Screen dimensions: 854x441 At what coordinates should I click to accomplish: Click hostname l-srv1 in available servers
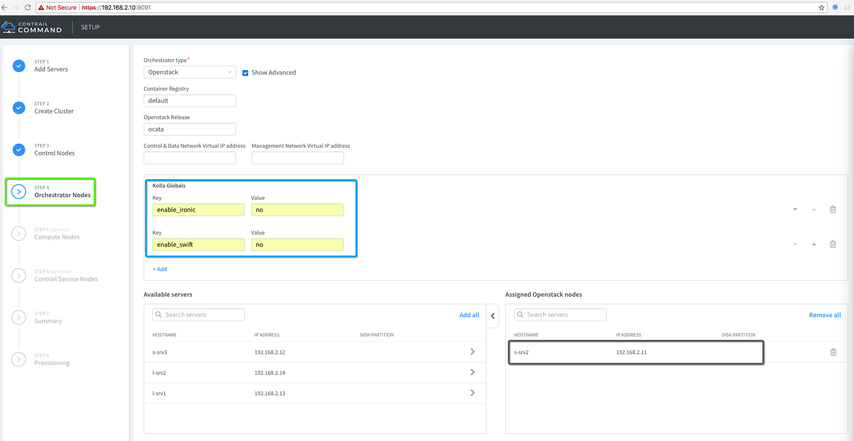click(159, 393)
